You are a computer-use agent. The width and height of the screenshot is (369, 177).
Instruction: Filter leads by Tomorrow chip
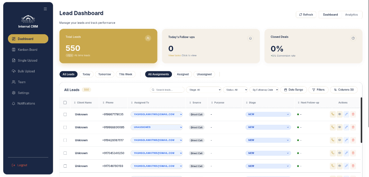point(105,74)
